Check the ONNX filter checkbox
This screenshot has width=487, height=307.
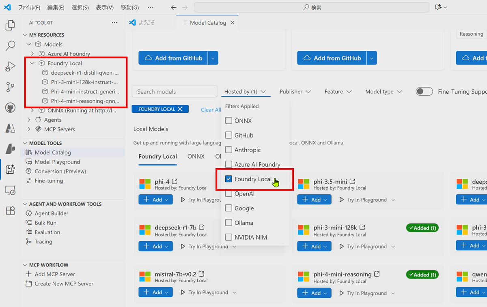[x=228, y=120]
